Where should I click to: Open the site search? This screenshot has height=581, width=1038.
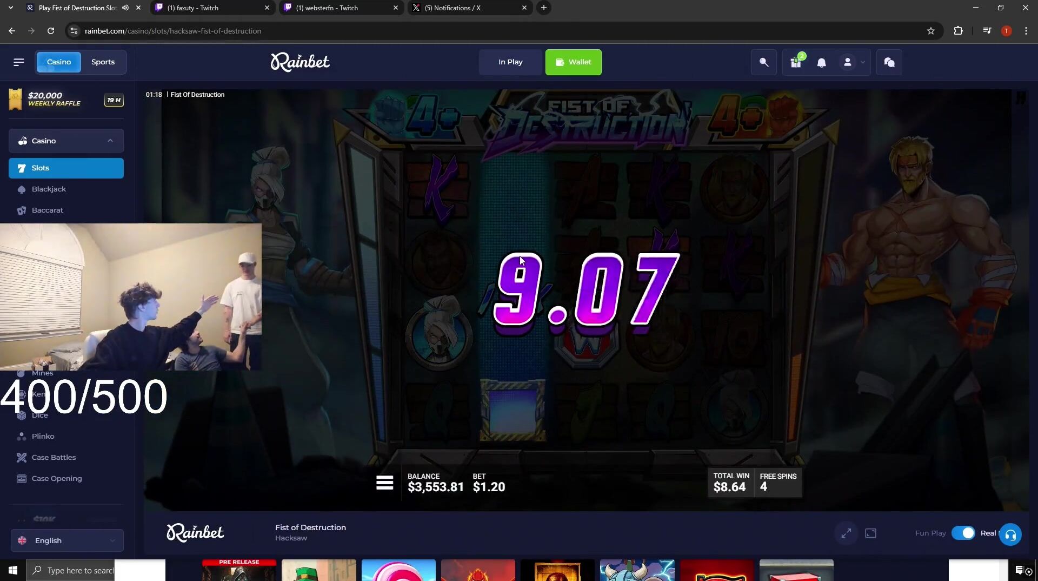(763, 62)
